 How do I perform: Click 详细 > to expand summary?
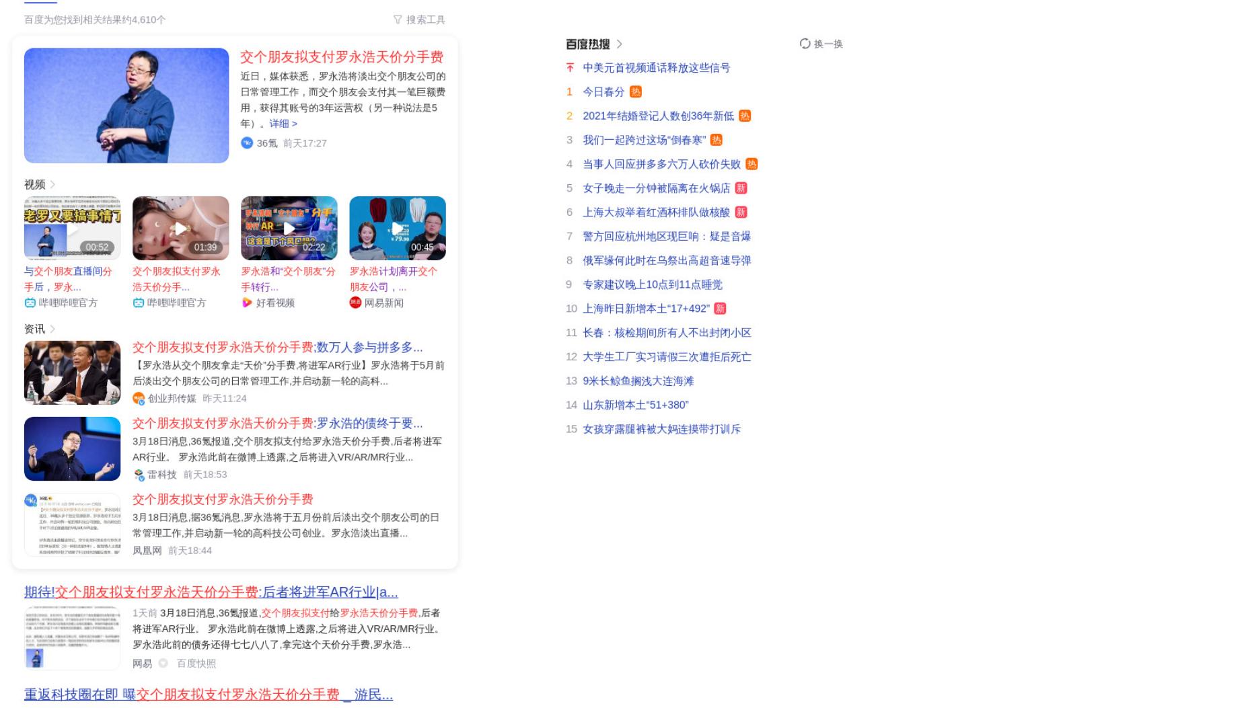283,124
